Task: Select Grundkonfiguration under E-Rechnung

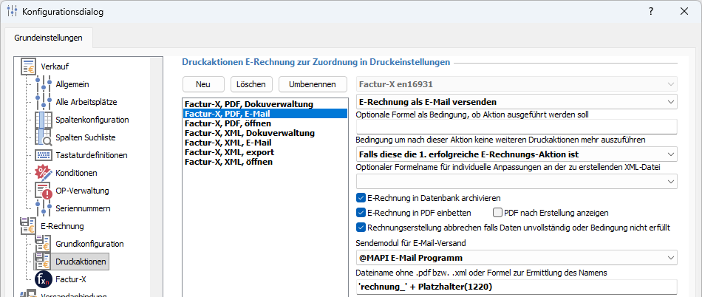Action: pyautogui.click(x=89, y=244)
